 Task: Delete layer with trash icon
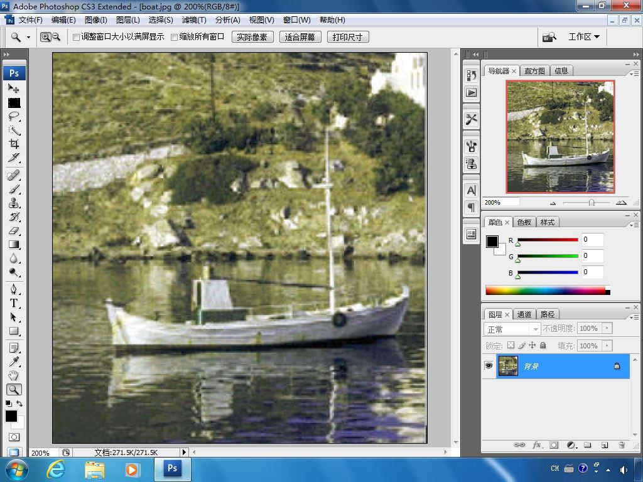tap(622, 445)
